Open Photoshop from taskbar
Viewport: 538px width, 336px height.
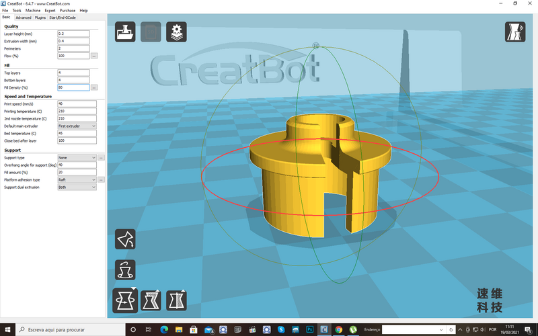tap(310, 329)
